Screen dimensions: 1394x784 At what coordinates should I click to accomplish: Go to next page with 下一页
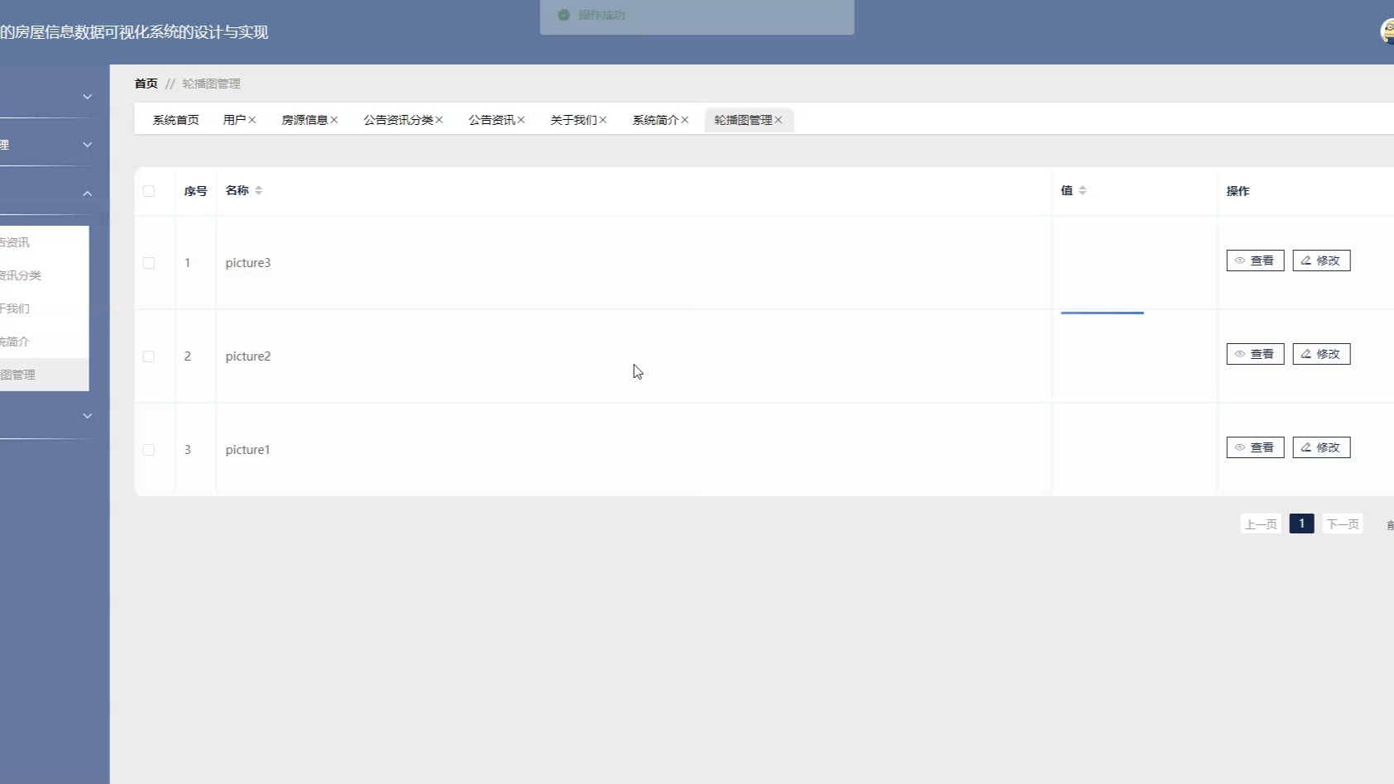pos(1342,523)
